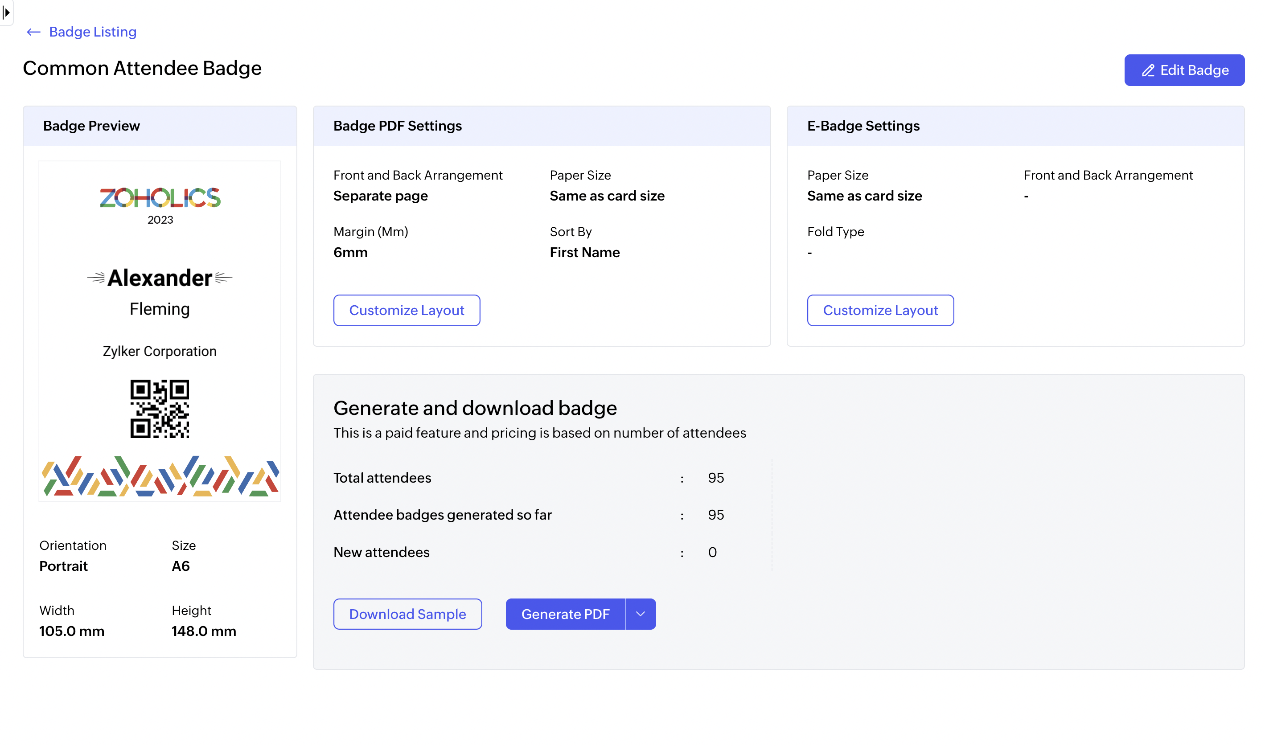Open the Badge Listing link
The height and width of the screenshot is (746, 1265).
93,32
